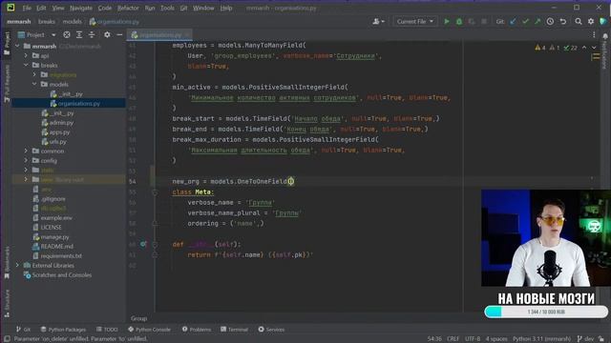Collapse the mrmarsh root folder

(17, 46)
